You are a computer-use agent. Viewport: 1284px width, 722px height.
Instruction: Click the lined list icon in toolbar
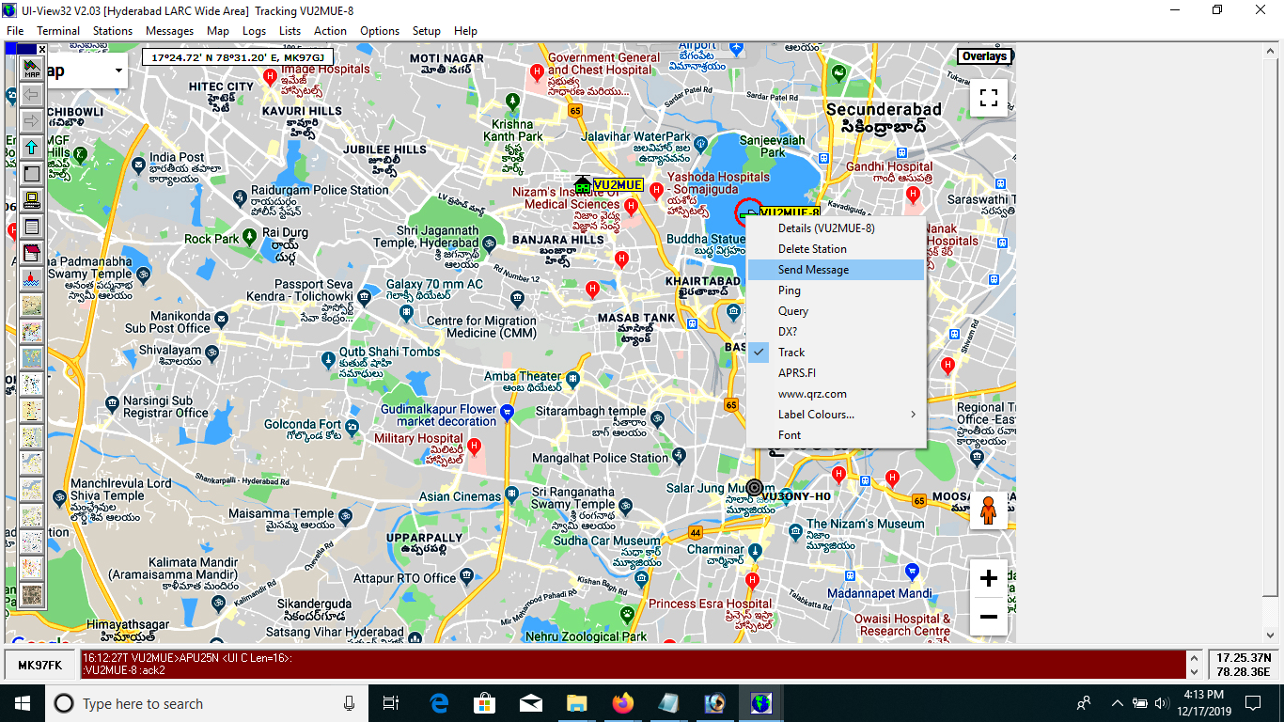pyautogui.click(x=32, y=227)
